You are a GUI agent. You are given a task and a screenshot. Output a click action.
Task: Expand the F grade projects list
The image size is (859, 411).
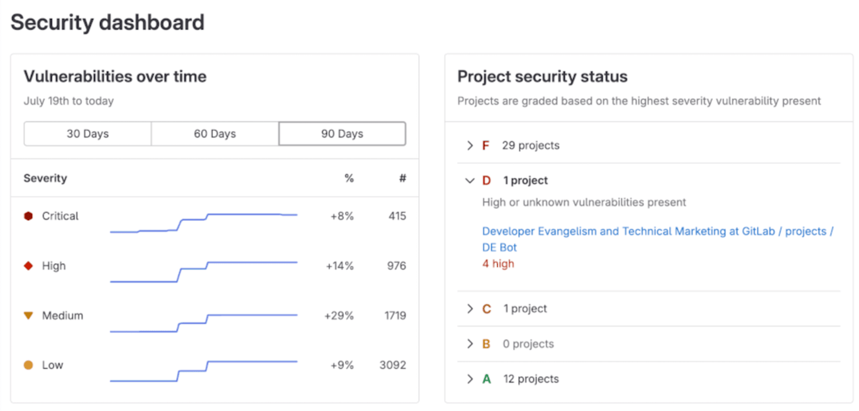click(470, 145)
